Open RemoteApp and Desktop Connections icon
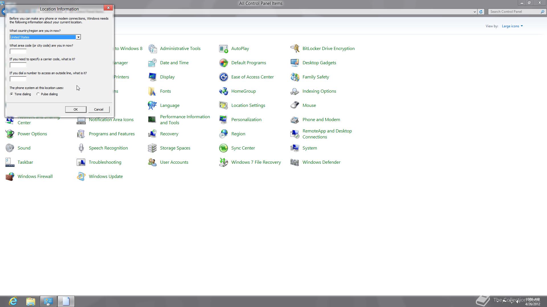Image resolution: width=547 pixels, height=307 pixels. (x=295, y=134)
